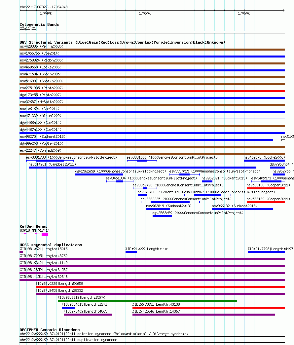Open %ID:97.409|Length:4863 label

click(x=85, y=312)
